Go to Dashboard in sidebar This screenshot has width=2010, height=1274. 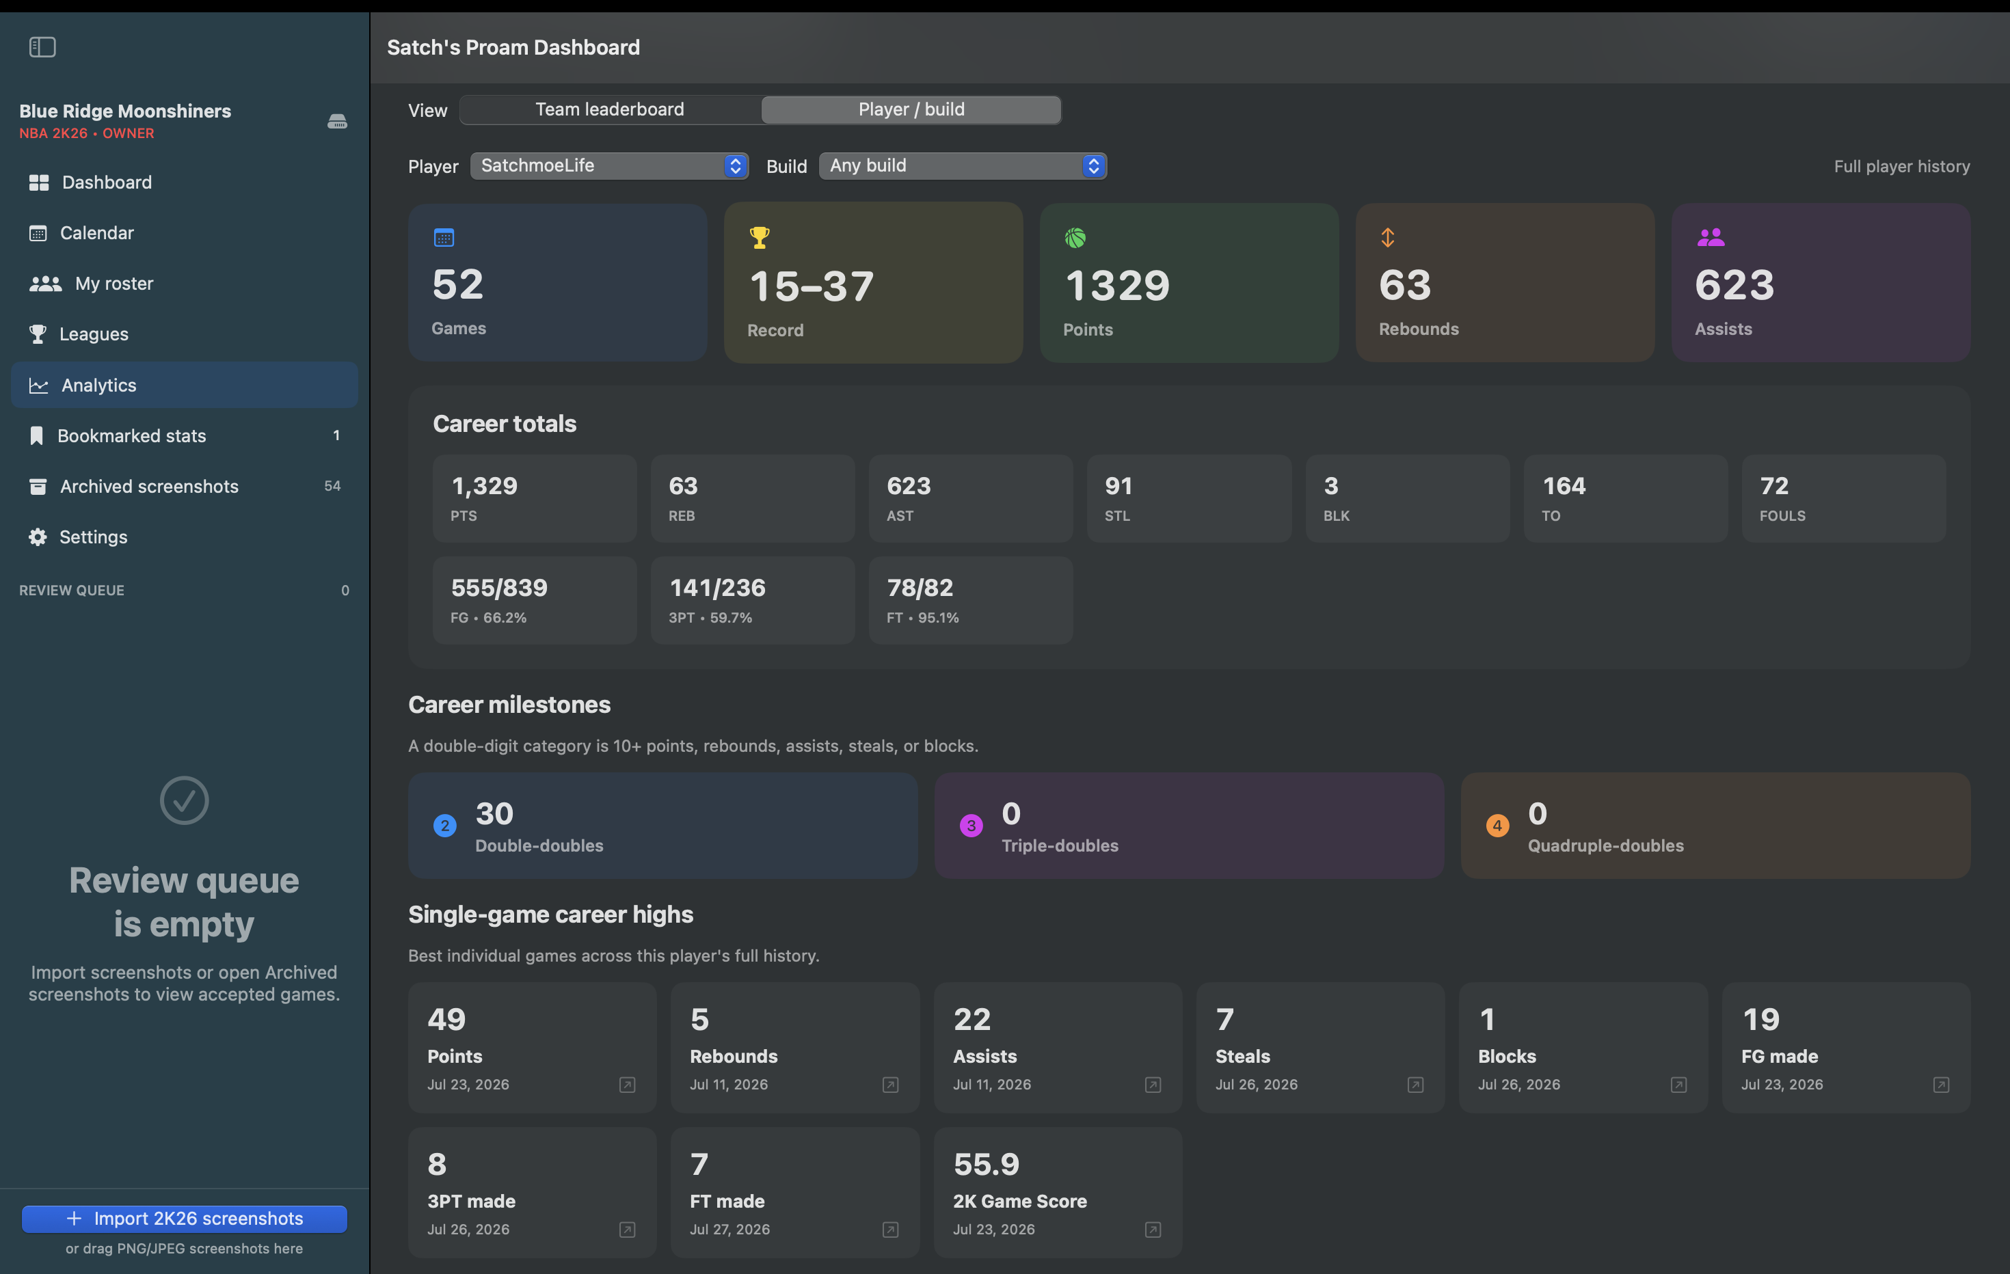tap(185, 182)
